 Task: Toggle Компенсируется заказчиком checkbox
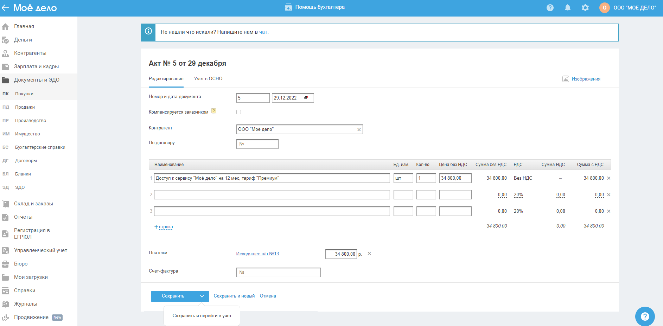pos(239,112)
